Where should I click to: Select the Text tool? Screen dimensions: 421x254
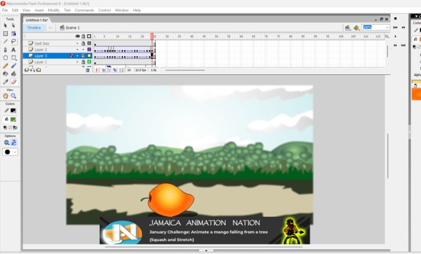14,49
